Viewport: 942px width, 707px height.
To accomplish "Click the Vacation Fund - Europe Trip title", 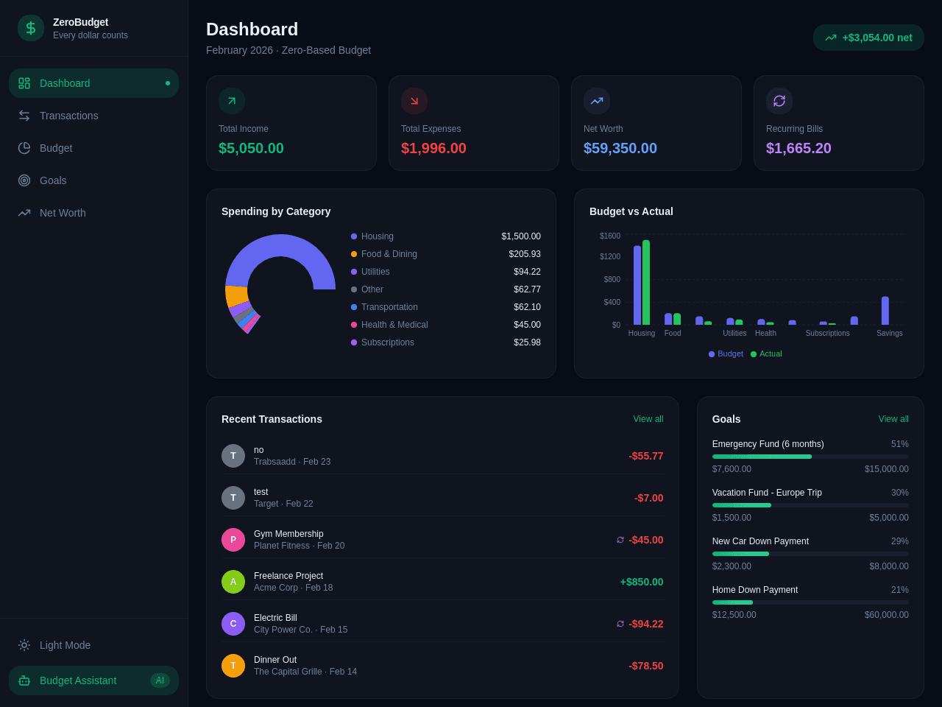I will click(767, 493).
